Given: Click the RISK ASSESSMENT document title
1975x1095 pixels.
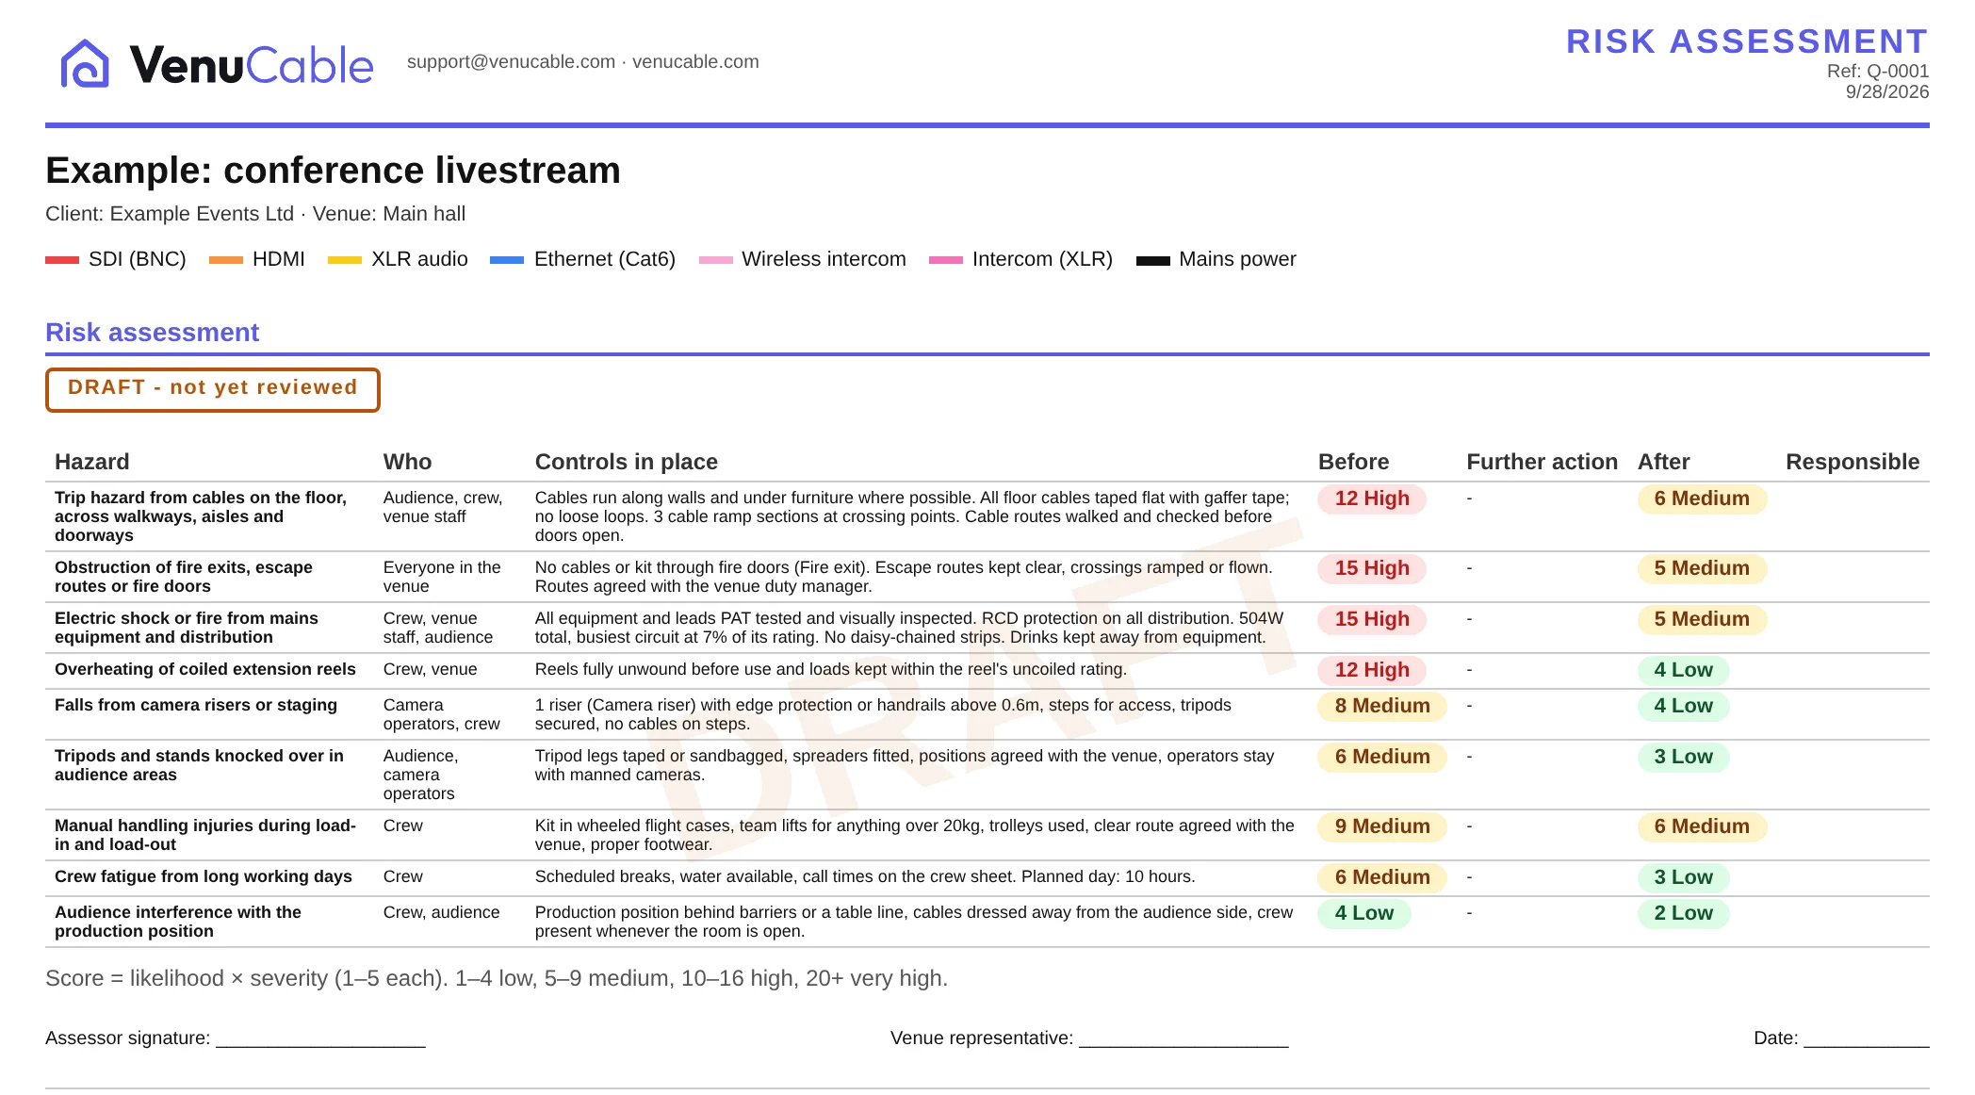Looking at the screenshot, I should click(x=1747, y=41).
